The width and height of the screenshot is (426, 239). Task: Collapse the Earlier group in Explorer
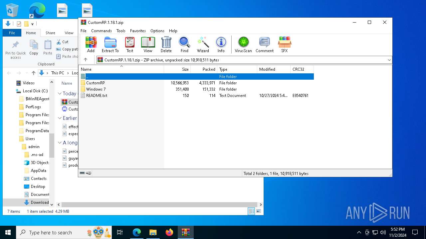(60, 118)
